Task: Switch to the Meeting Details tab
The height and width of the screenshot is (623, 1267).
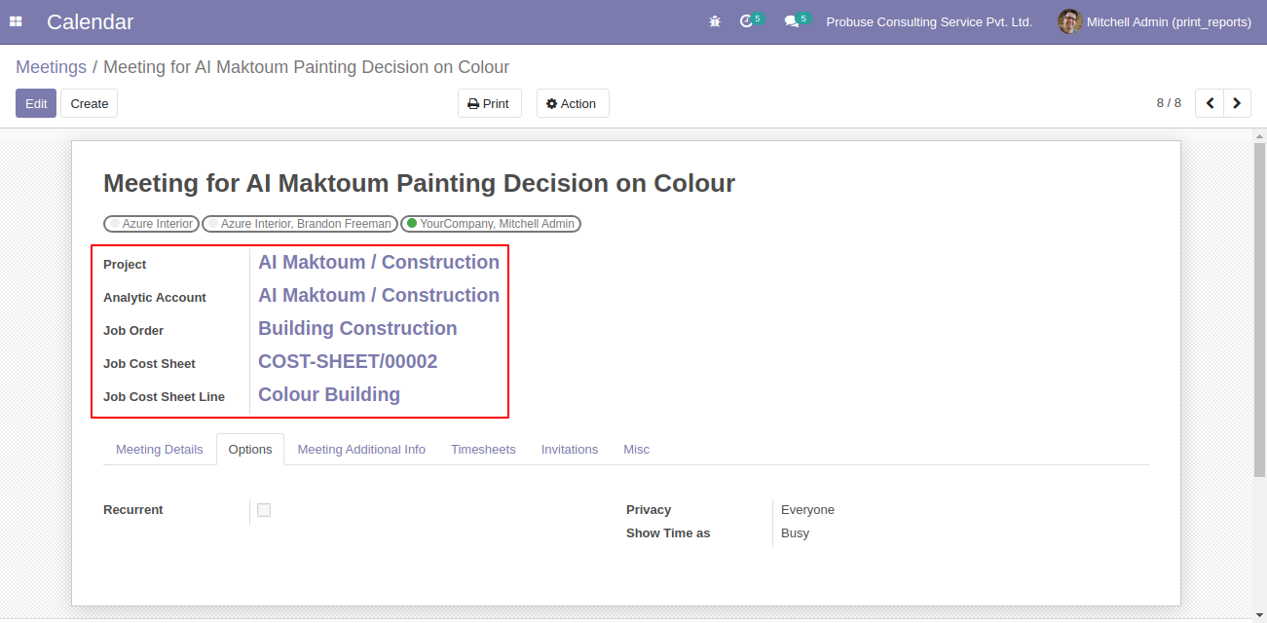Action: click(160, 450)
